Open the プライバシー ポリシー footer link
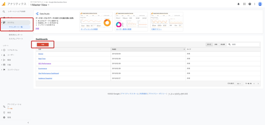 pos(157,94)
